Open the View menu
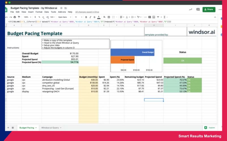227x141 pixels. tap(24, 12)
